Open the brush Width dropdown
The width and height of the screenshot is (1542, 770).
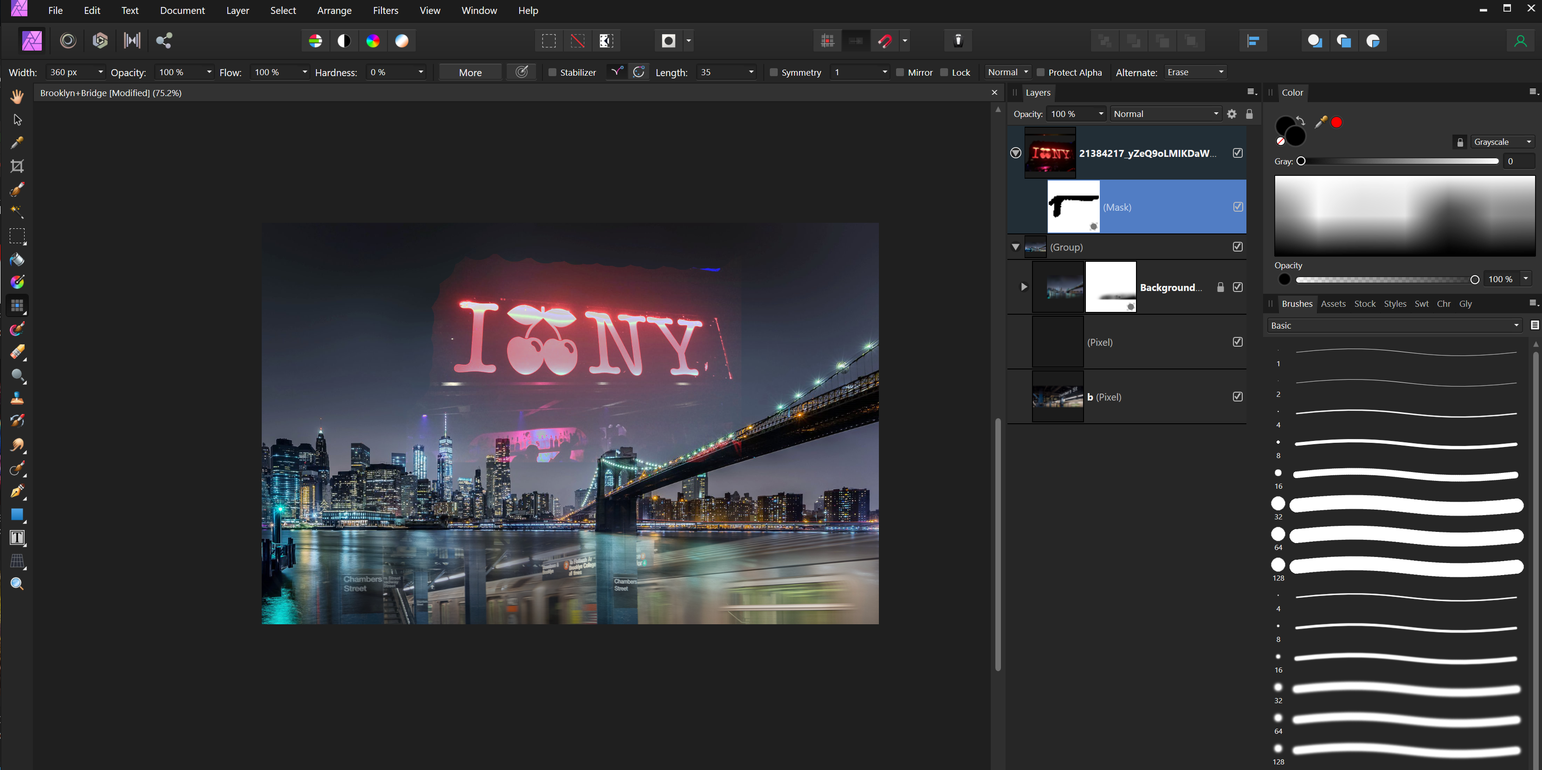click(x=100, y=72)
